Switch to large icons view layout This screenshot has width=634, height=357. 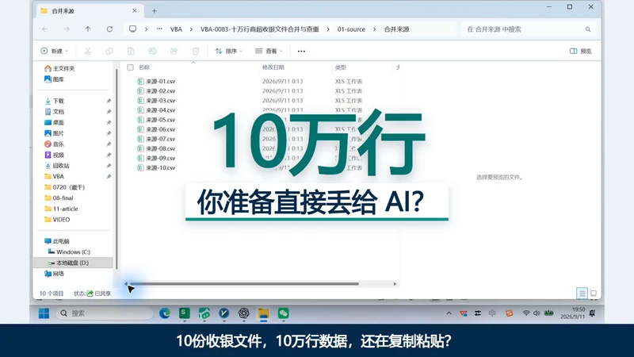pyautogui.click(x=593, y=294)
